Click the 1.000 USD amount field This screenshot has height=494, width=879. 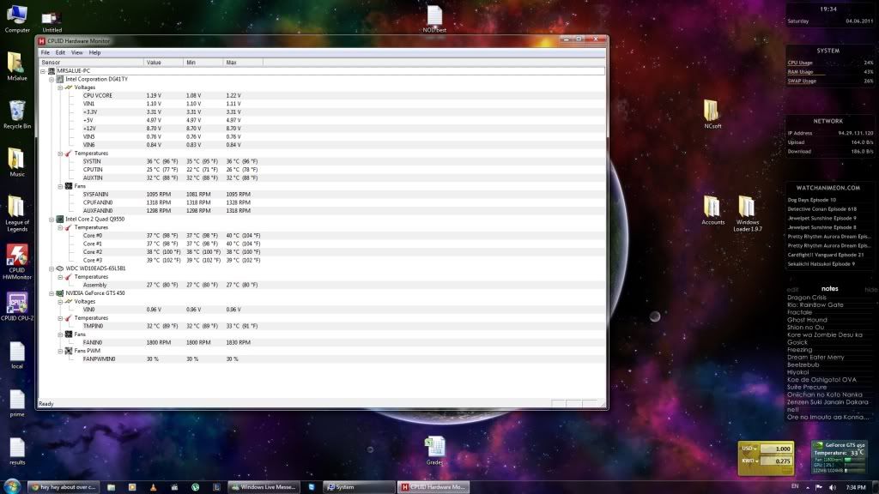point(776,449)
